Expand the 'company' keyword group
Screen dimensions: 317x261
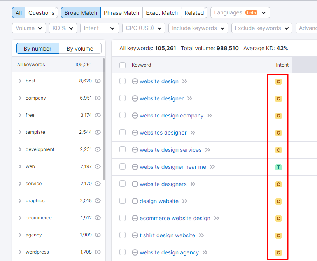tap(20, 98)
